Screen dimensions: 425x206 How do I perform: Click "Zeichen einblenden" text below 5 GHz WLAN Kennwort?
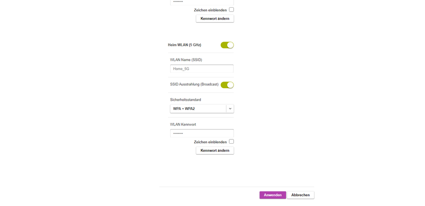click(x=210, y=142)
